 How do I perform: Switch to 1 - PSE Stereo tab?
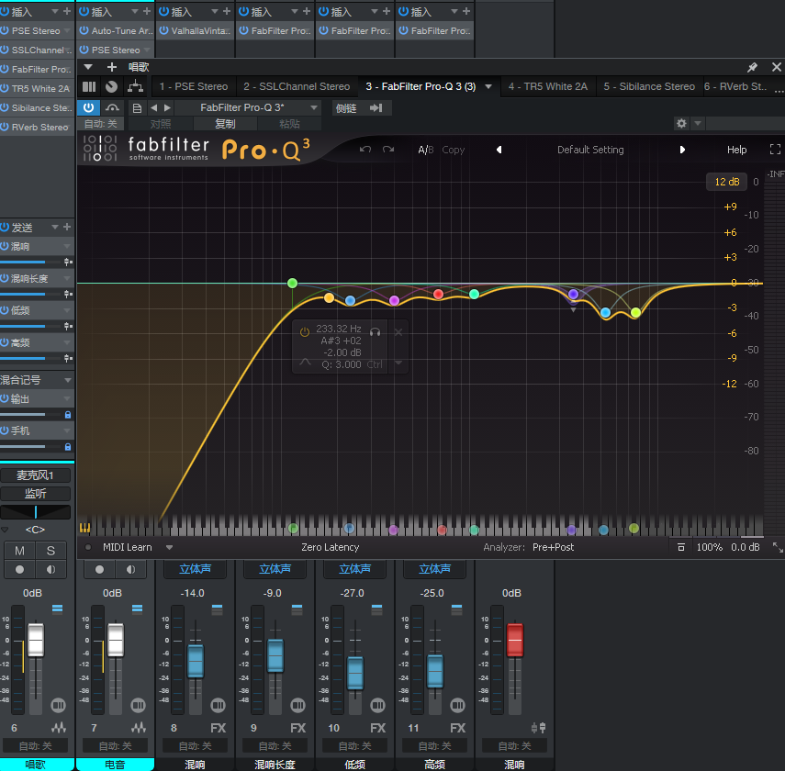coord(193,86)
